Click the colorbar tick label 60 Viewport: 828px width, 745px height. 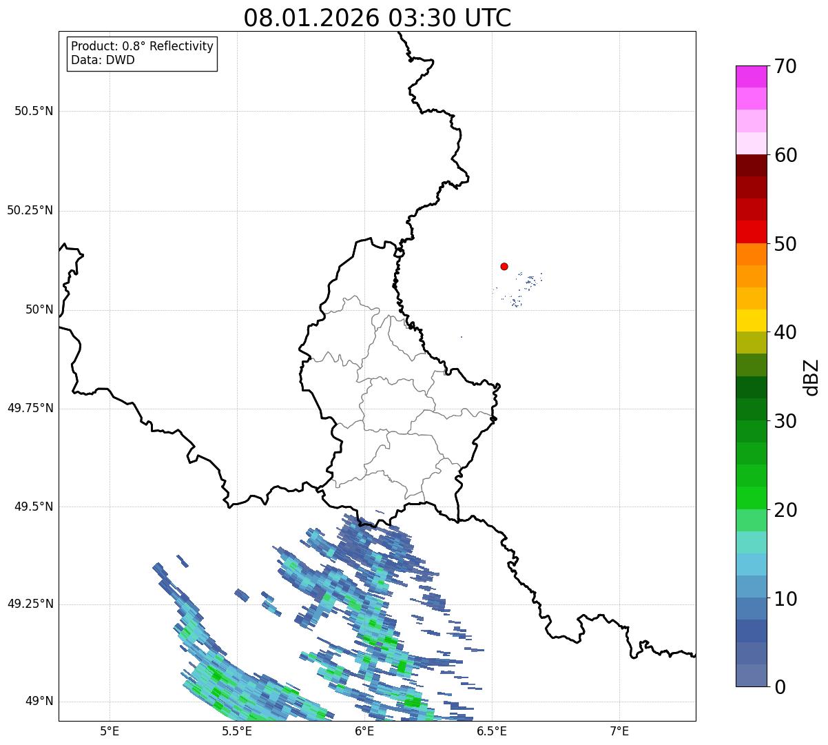click(x=785, y=155)
